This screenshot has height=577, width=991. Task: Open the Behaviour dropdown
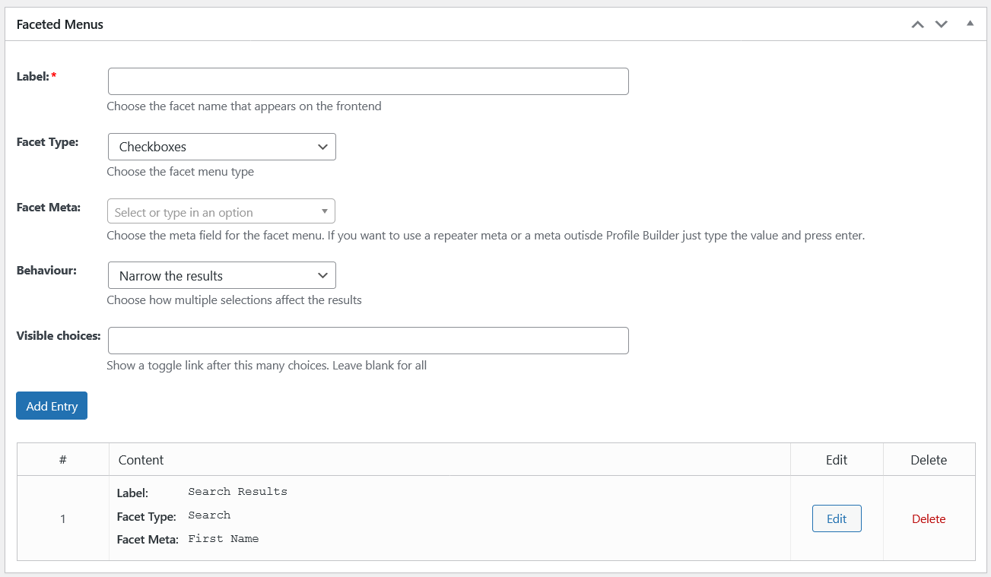click(221, 275)
